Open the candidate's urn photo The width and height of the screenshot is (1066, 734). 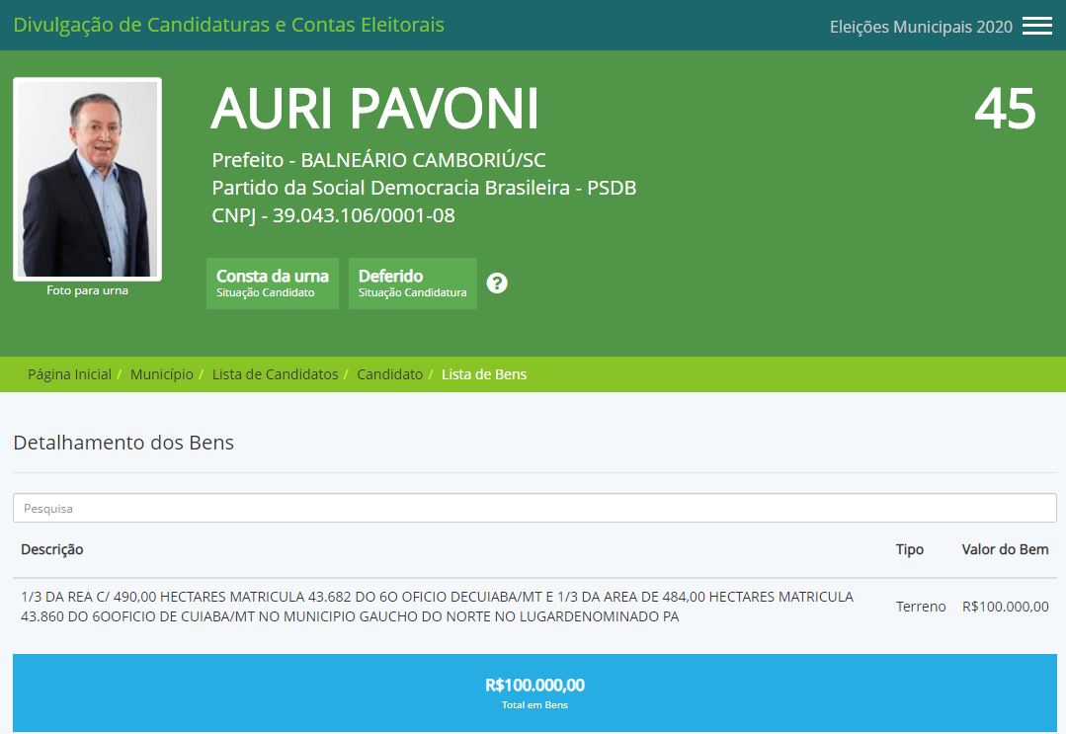tap(87, 179)
